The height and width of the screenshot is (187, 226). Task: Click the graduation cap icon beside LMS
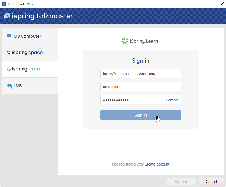9,86
